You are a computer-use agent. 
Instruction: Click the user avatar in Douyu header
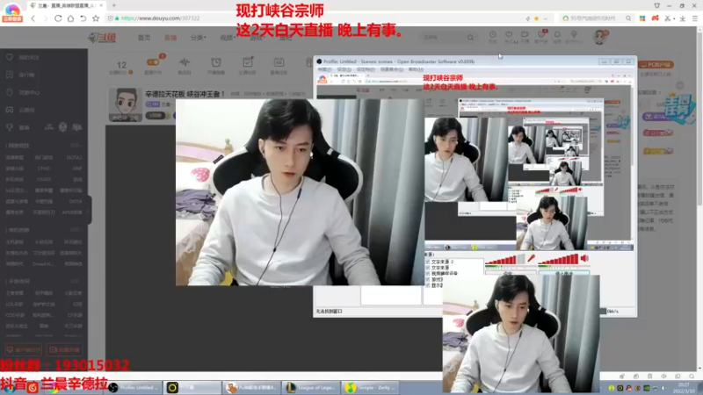[x=600, y=37]
